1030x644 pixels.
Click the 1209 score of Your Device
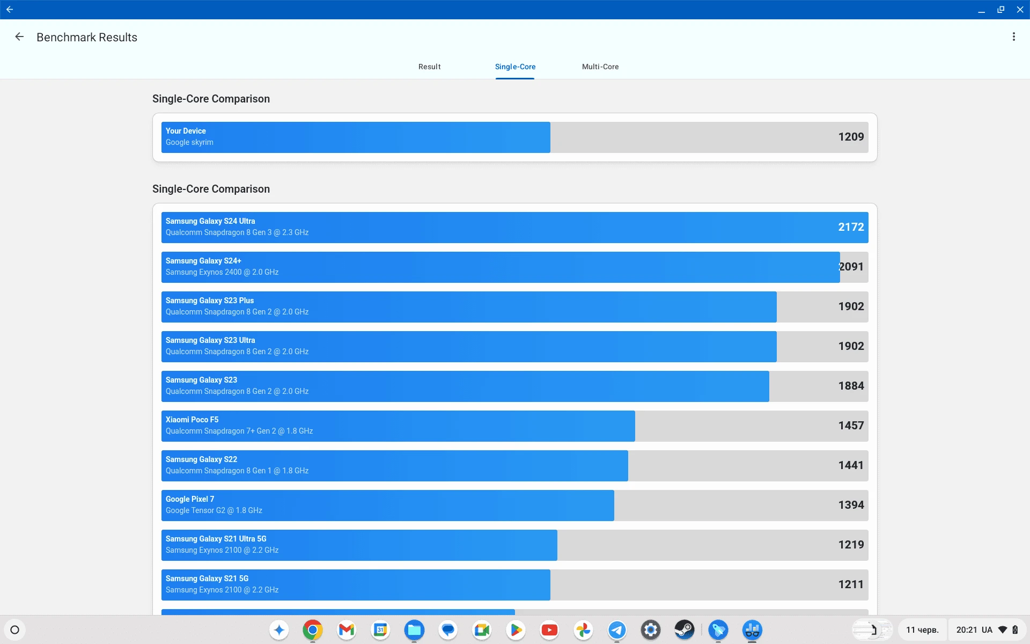point(851,137)
